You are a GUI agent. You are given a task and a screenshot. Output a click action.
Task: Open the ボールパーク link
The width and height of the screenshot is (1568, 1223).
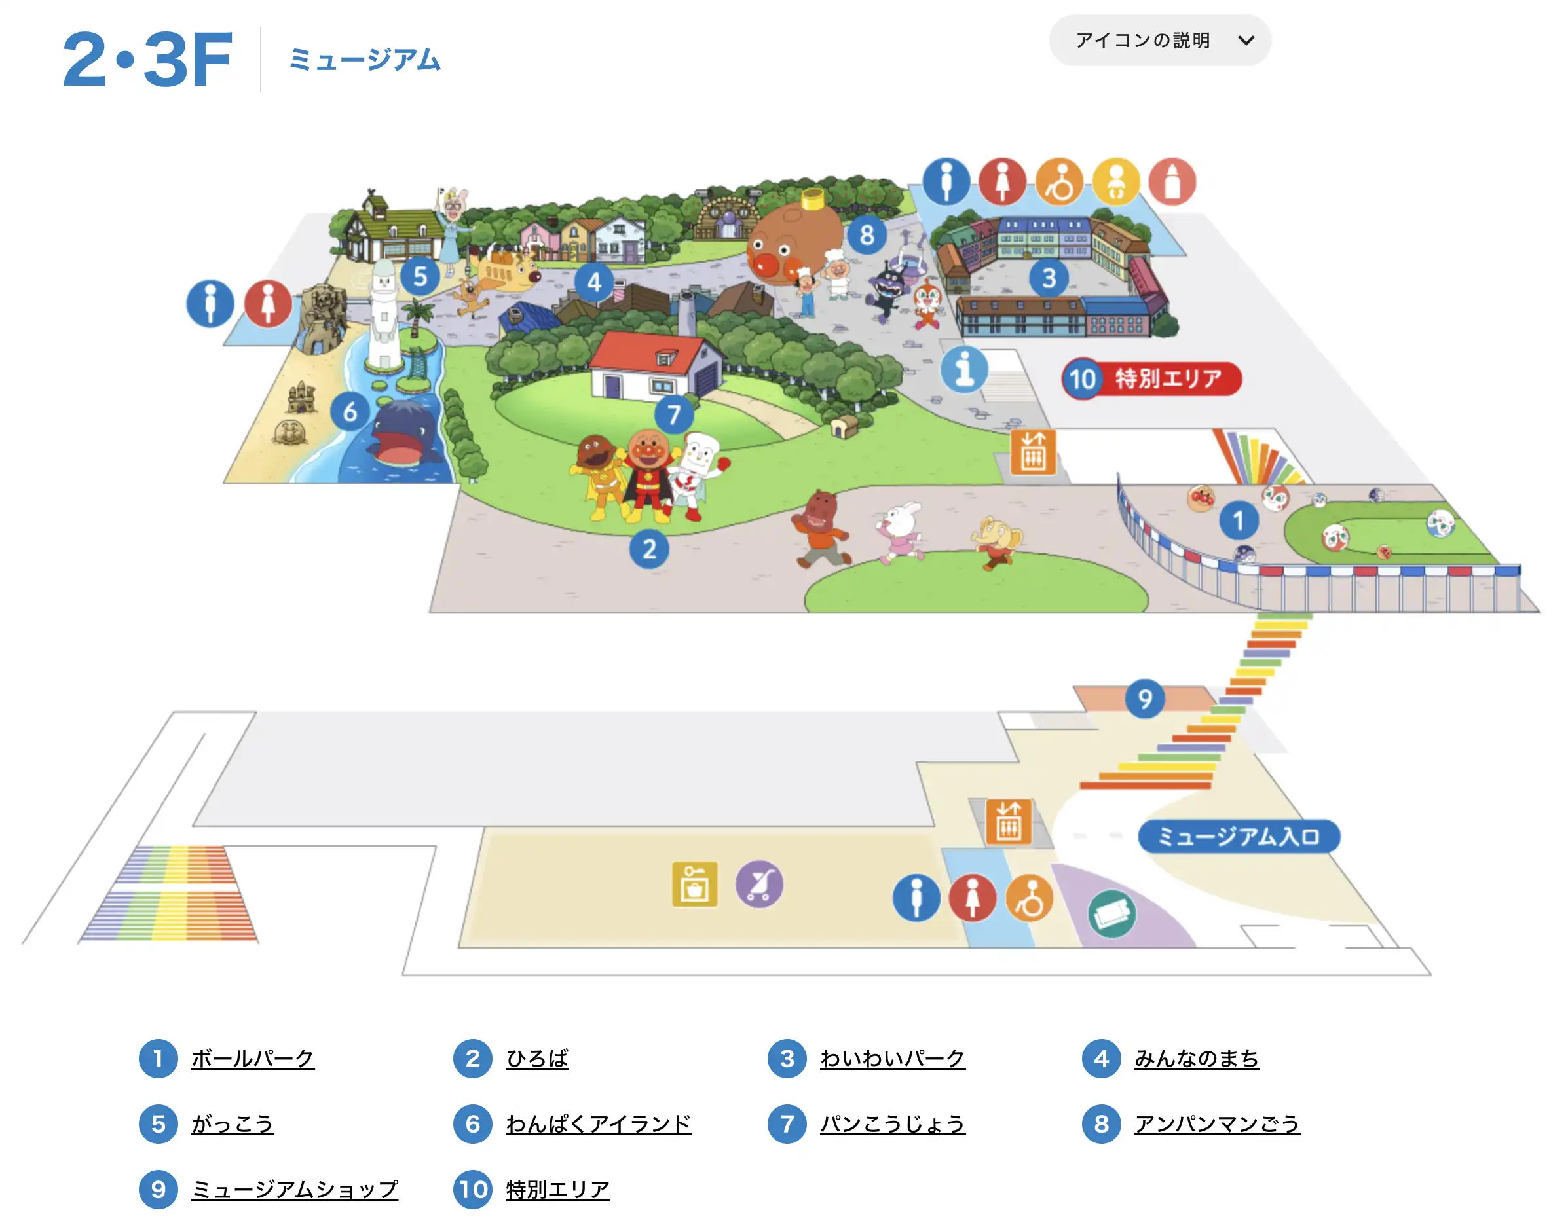[253, 1058]
